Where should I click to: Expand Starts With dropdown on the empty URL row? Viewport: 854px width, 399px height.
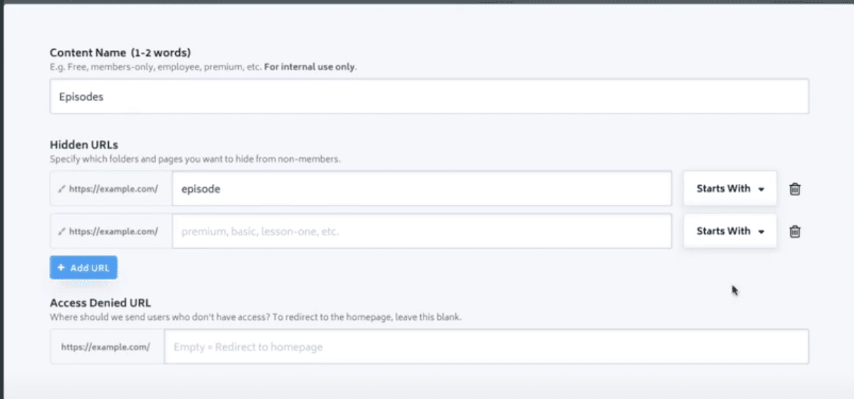click(x=730, y=231)
